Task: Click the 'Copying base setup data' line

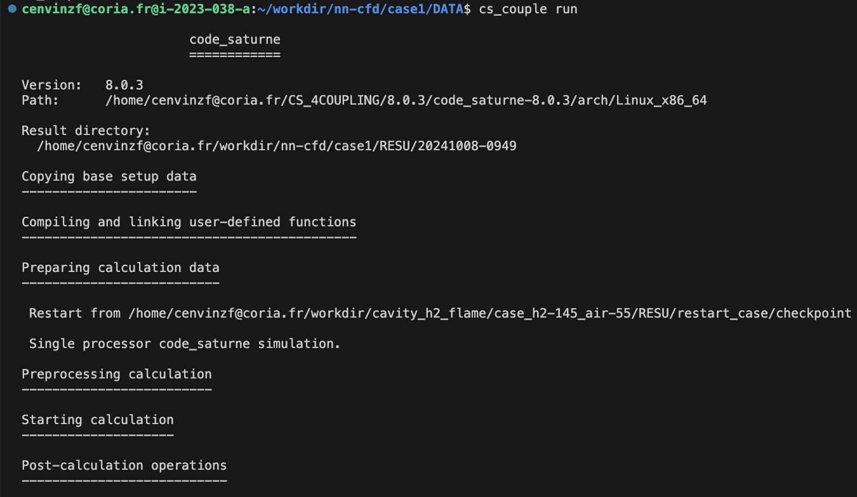Action: tap(109, 176)
